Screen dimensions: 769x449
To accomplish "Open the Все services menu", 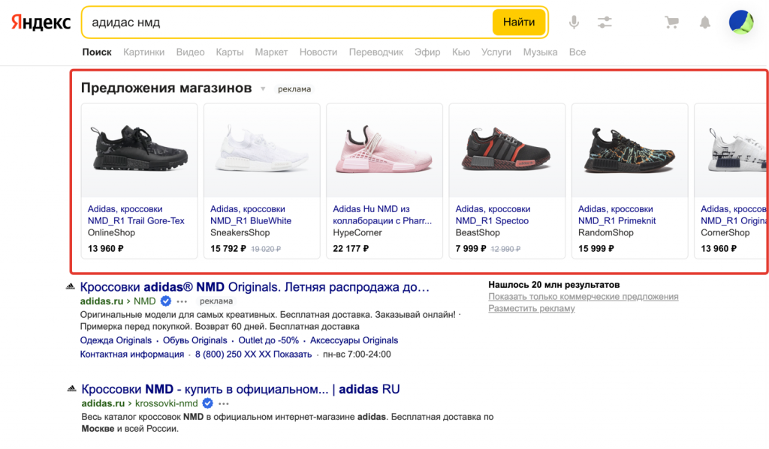I will (577, 52).
